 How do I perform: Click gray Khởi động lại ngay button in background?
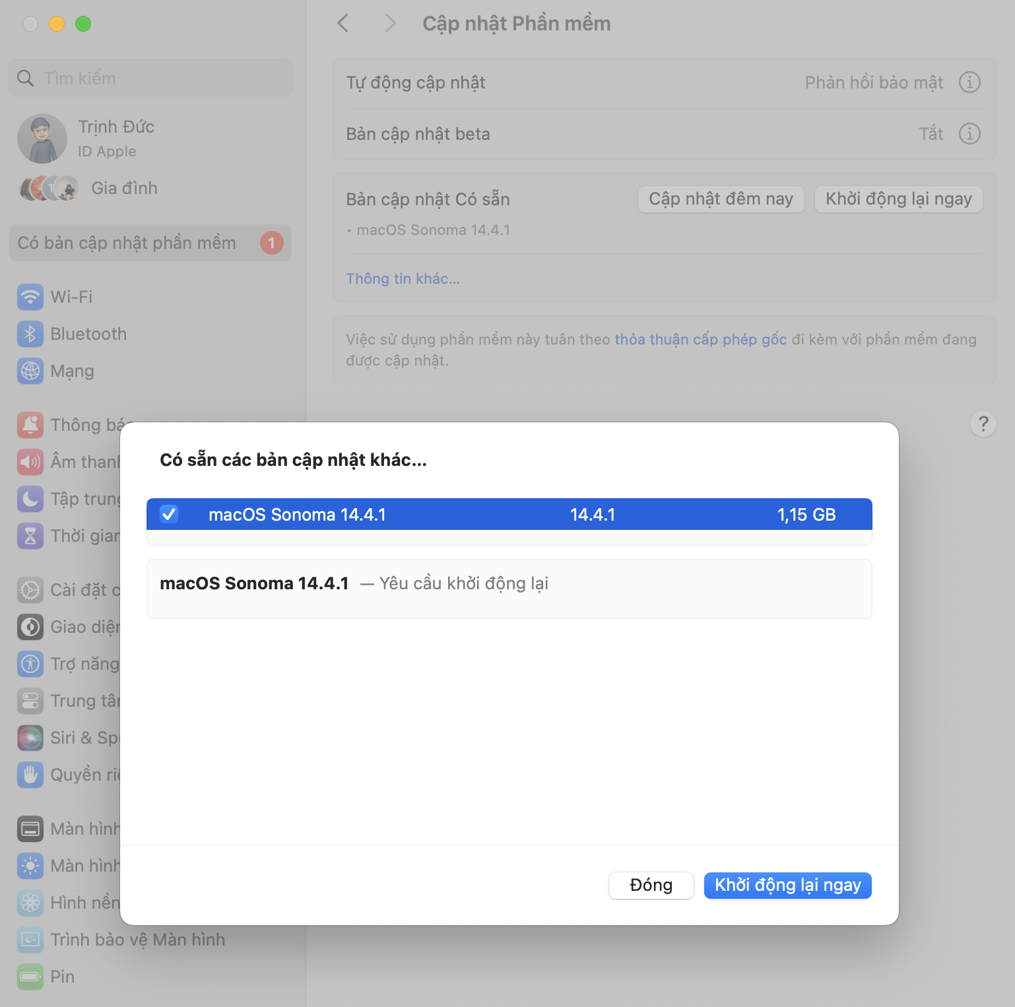[899, 199]
